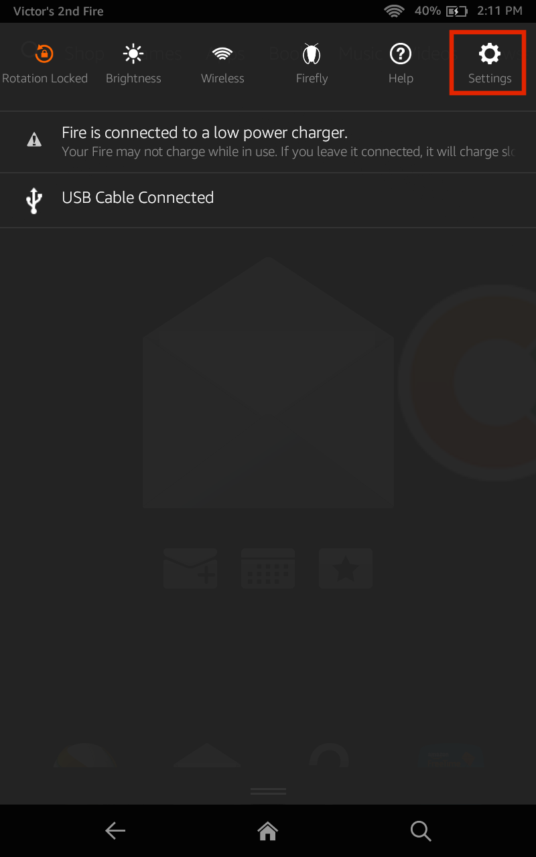Click the warning triangle icon

point(34,140)
